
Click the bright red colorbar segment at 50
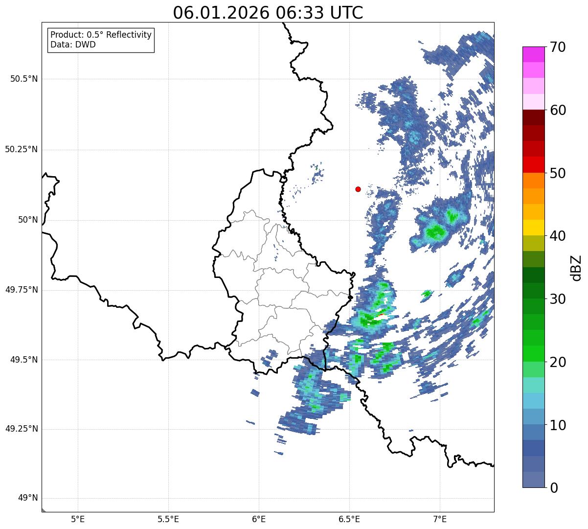pos(533,164)
